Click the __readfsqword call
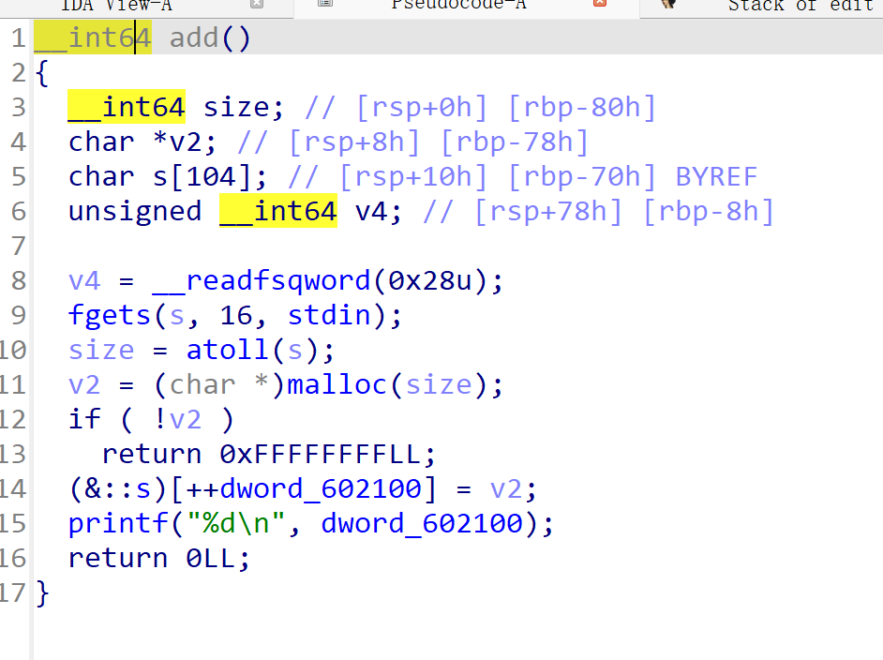 click(x=262, y=281)
